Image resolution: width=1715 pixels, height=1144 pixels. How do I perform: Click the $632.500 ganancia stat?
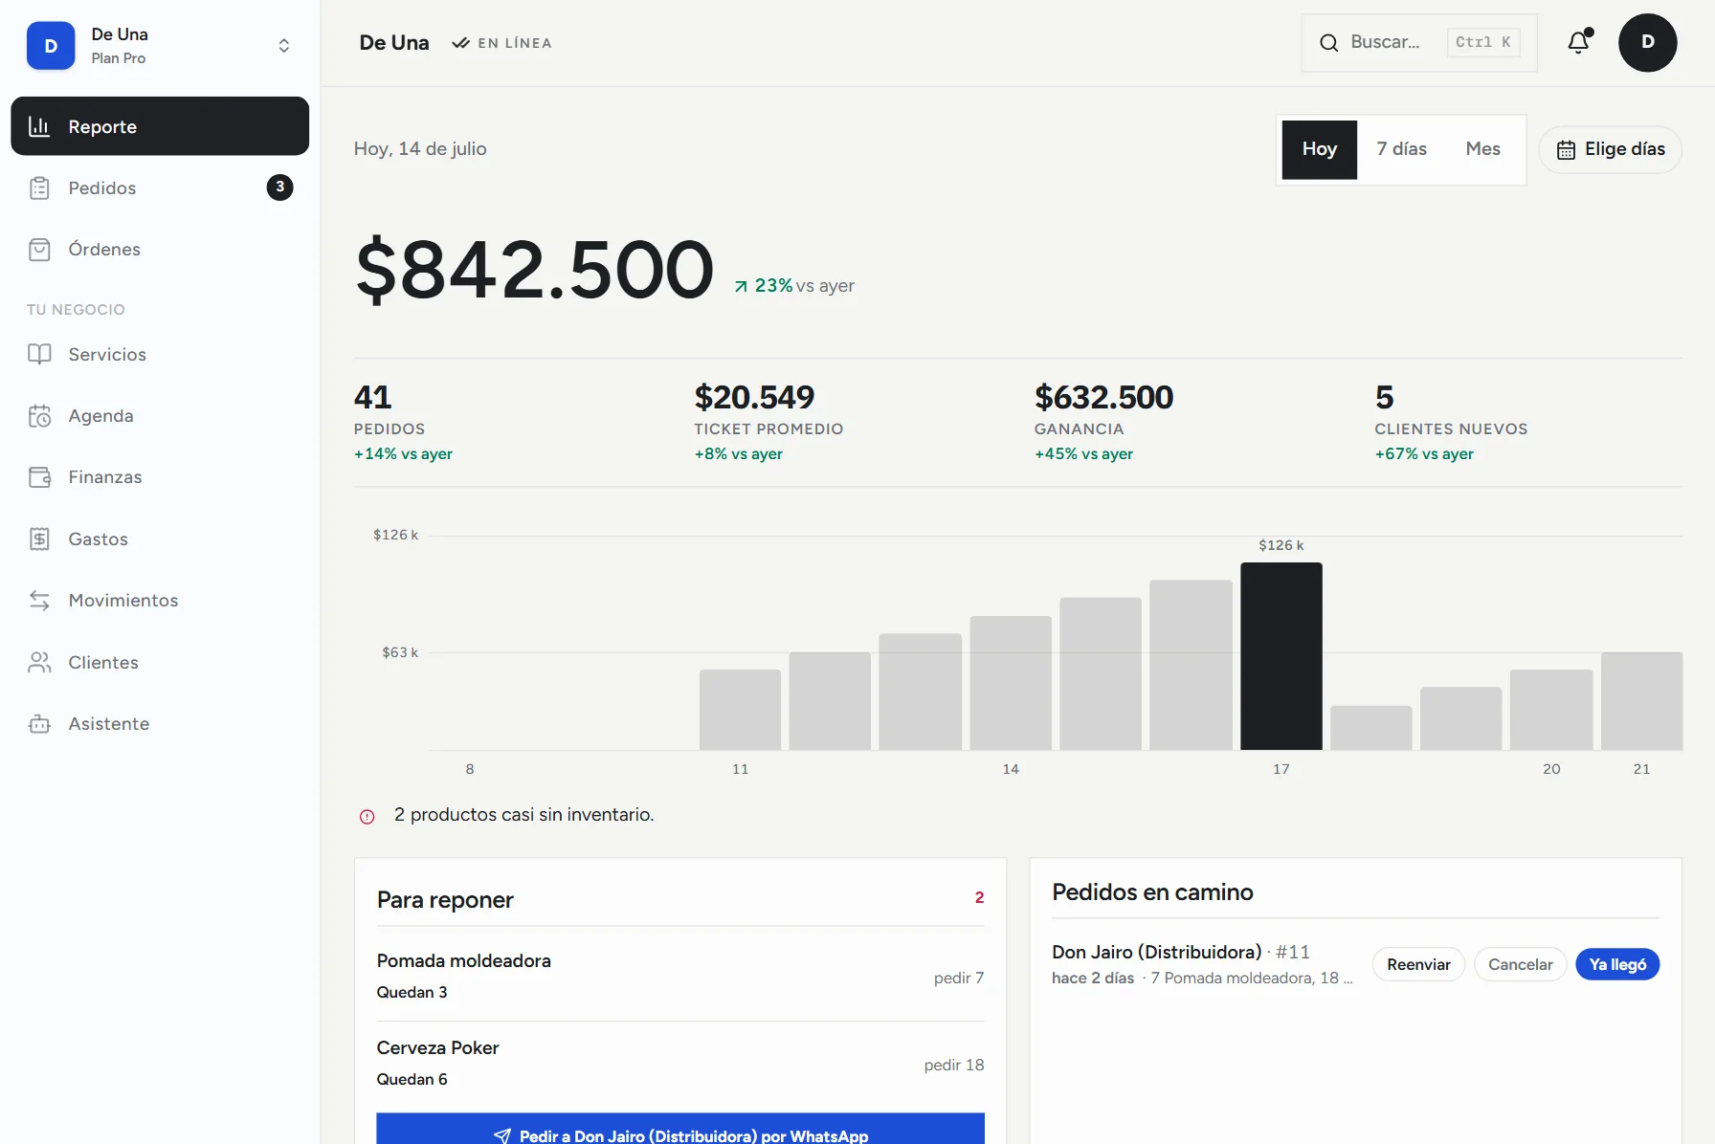(1103, 421)
